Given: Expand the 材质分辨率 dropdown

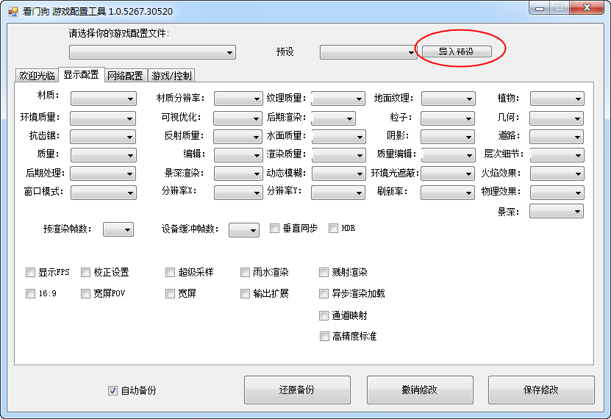Looking at the screenshot, I should 238,99.
